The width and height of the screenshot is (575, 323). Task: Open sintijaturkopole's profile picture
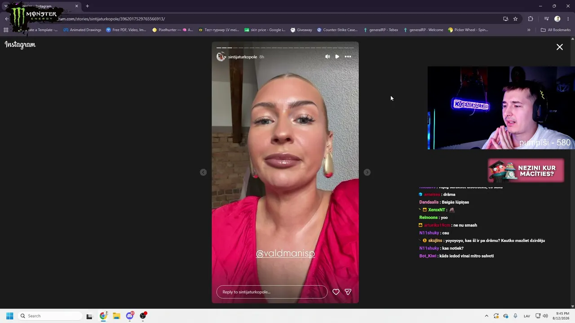(x=221, y=57)
